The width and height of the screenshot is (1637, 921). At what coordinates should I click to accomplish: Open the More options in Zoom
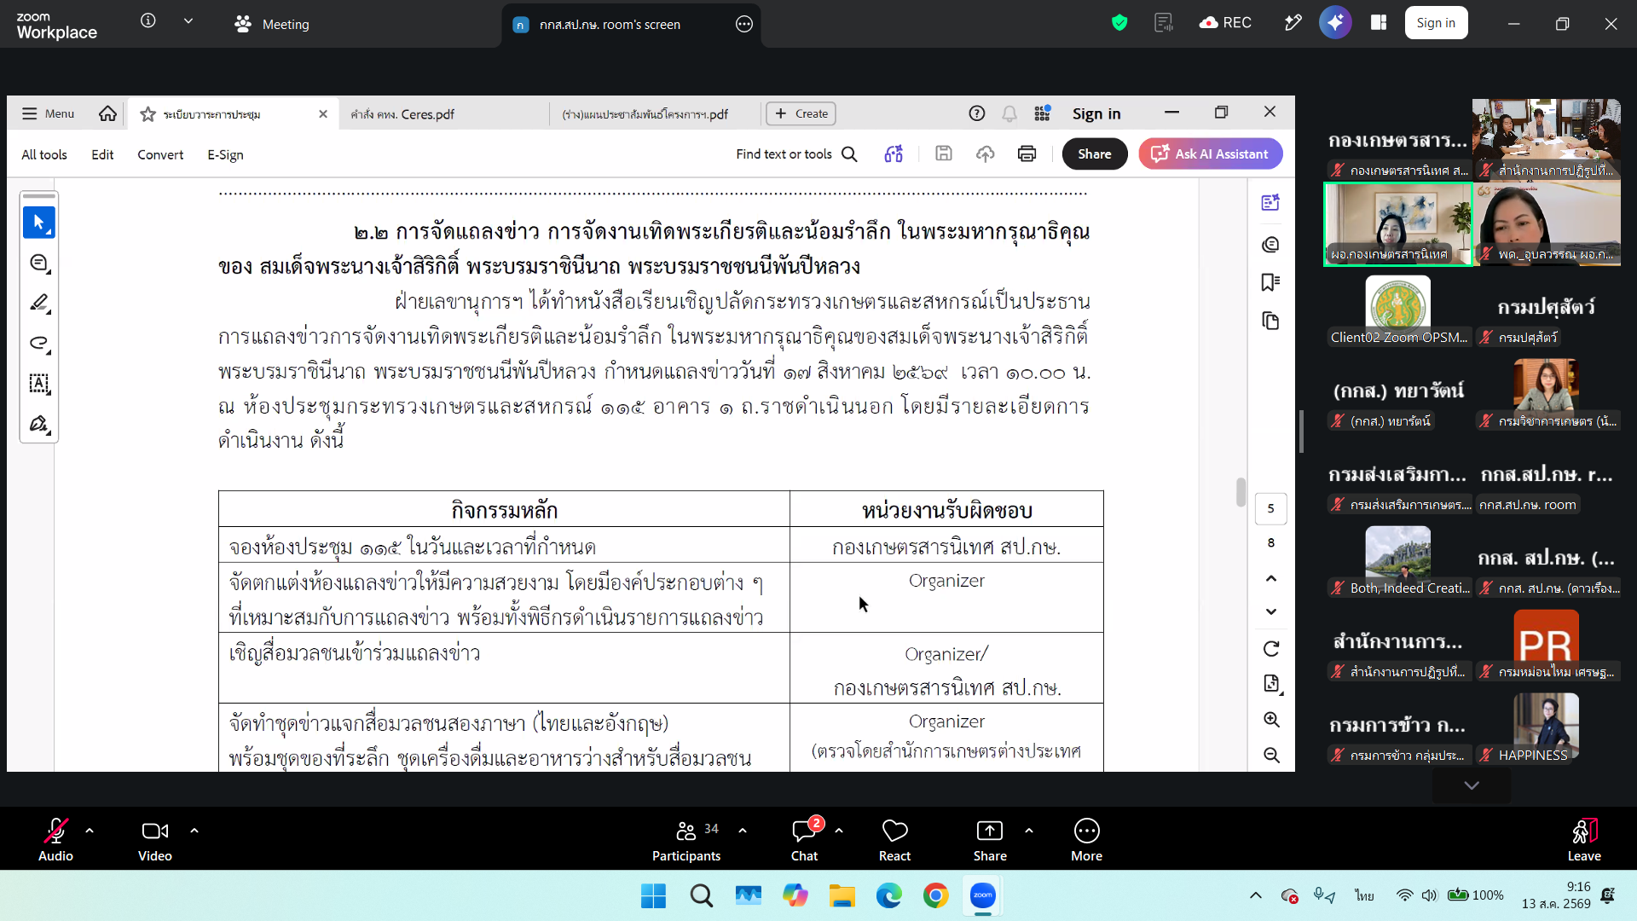click(x=1087, y=840)
